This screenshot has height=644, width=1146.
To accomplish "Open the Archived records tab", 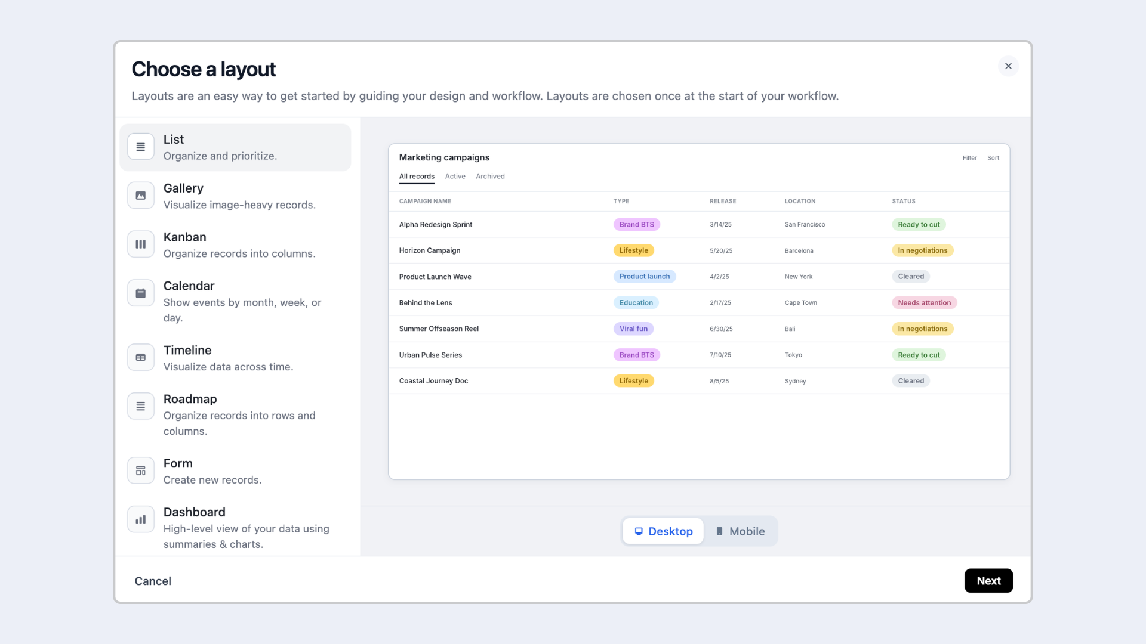I will (x=490, y=177).
